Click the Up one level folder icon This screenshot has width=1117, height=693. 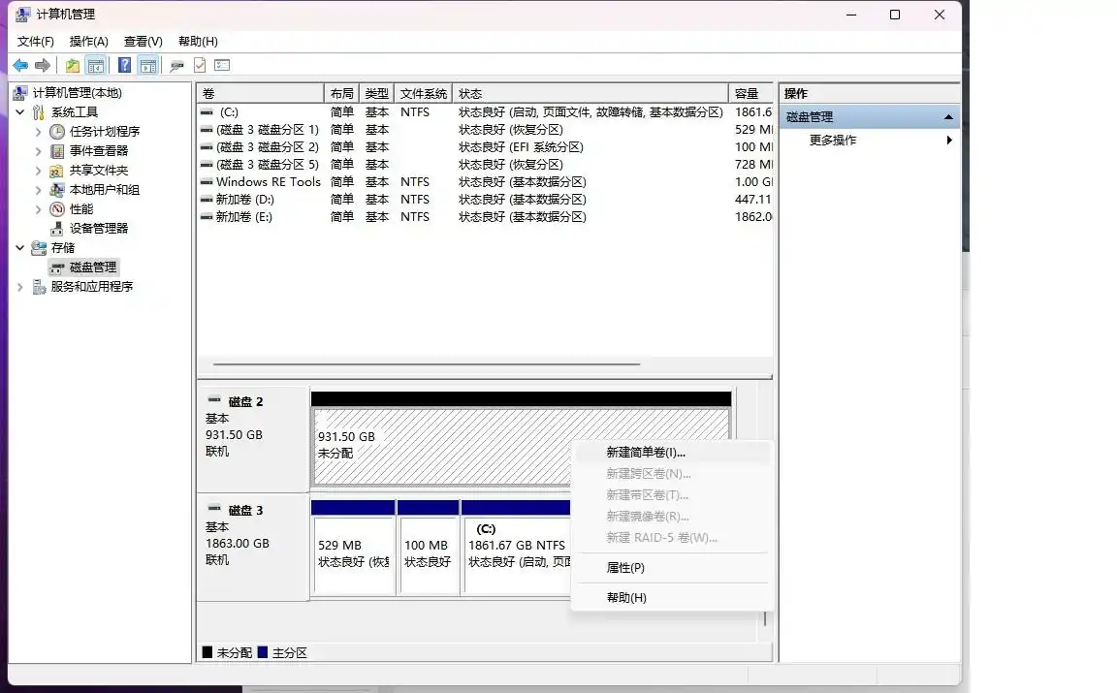[72, 66]
